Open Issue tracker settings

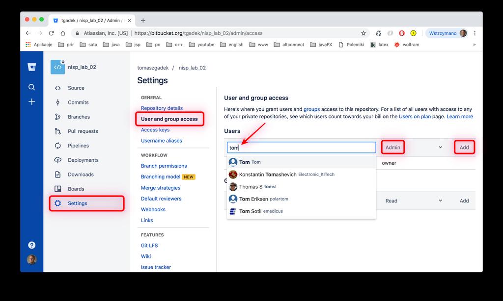point(156,267)
